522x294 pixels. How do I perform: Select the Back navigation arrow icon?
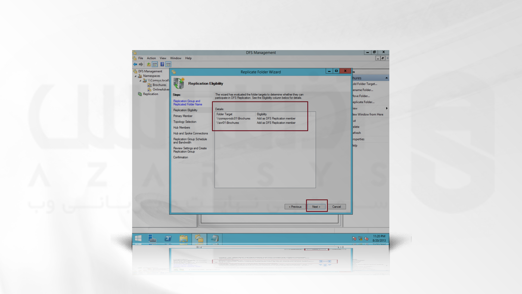135,64
